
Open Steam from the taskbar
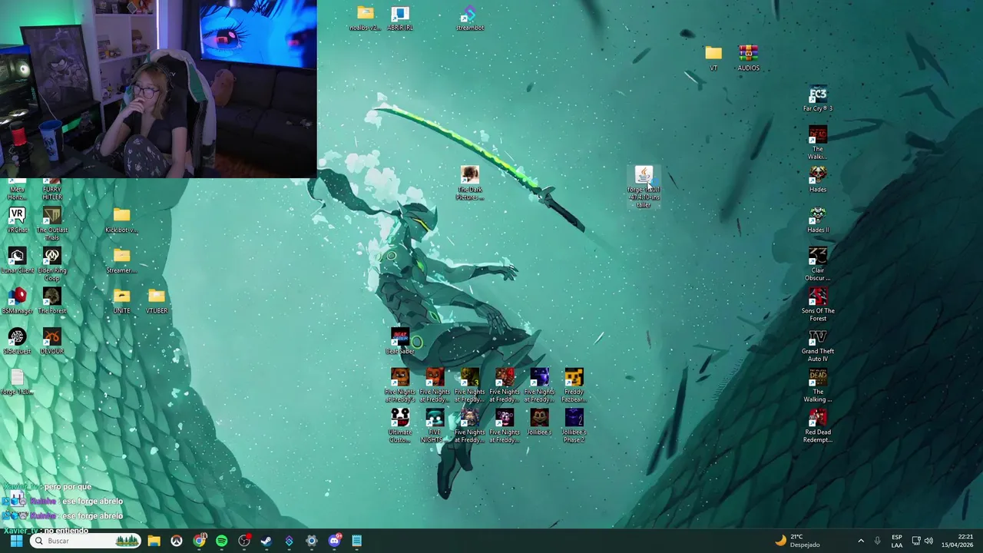[266, 541]
